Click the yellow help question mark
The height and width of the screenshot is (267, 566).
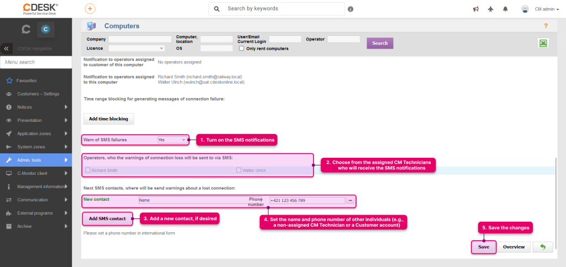coord(546,26)
